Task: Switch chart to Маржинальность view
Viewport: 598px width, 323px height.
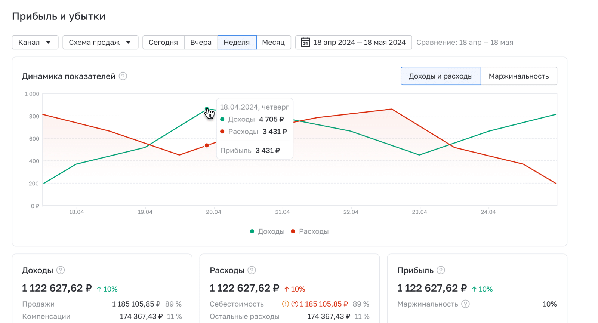Action: coord(518,76)
